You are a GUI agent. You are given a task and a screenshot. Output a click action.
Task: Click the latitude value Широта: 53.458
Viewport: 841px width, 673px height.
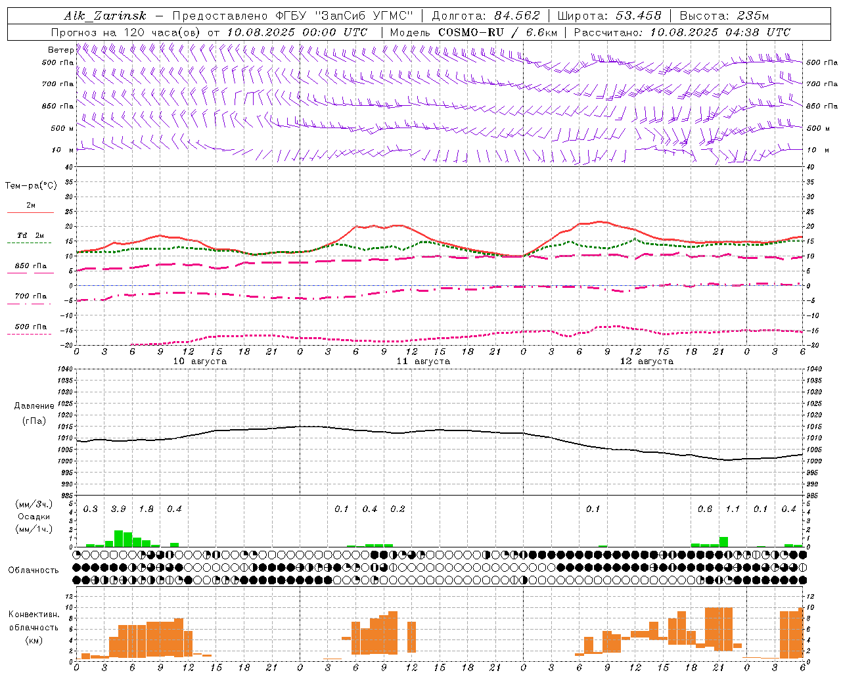click(609, 16)
